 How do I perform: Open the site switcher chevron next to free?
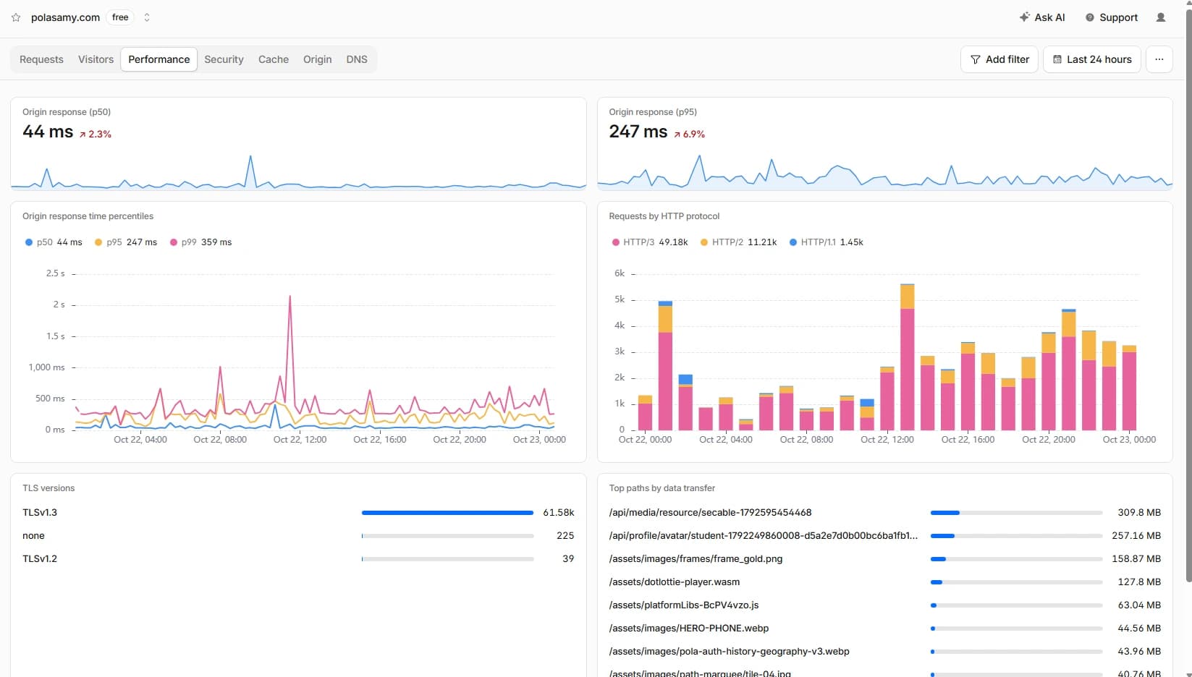click(147, 17)
